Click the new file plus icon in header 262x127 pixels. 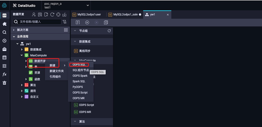pos(46,15)
